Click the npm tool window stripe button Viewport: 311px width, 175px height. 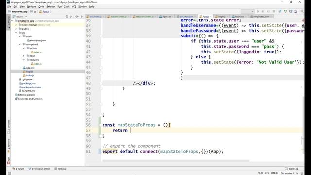click(9, 160)
